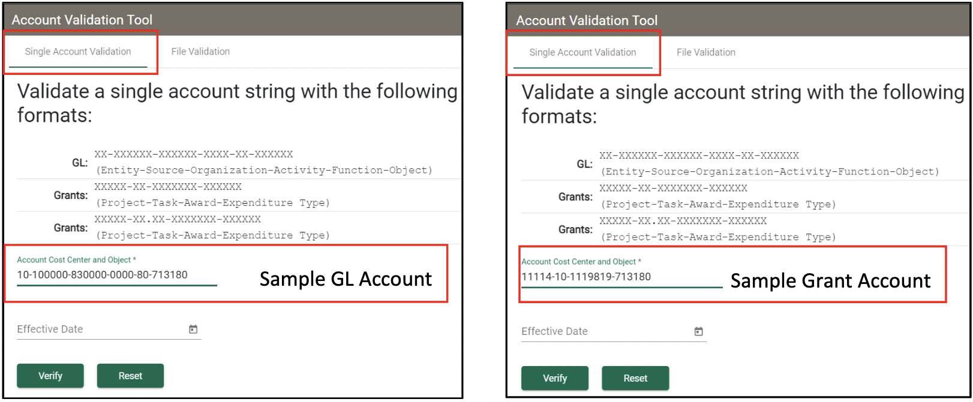Viewport: 973px width, 402px height.
Task: Switch to File Validation tab in right panel
Action: coord(706,53)
